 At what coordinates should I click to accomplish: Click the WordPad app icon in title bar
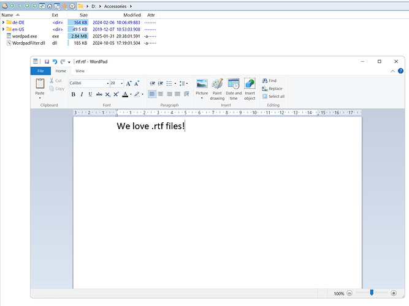(36, 61)
